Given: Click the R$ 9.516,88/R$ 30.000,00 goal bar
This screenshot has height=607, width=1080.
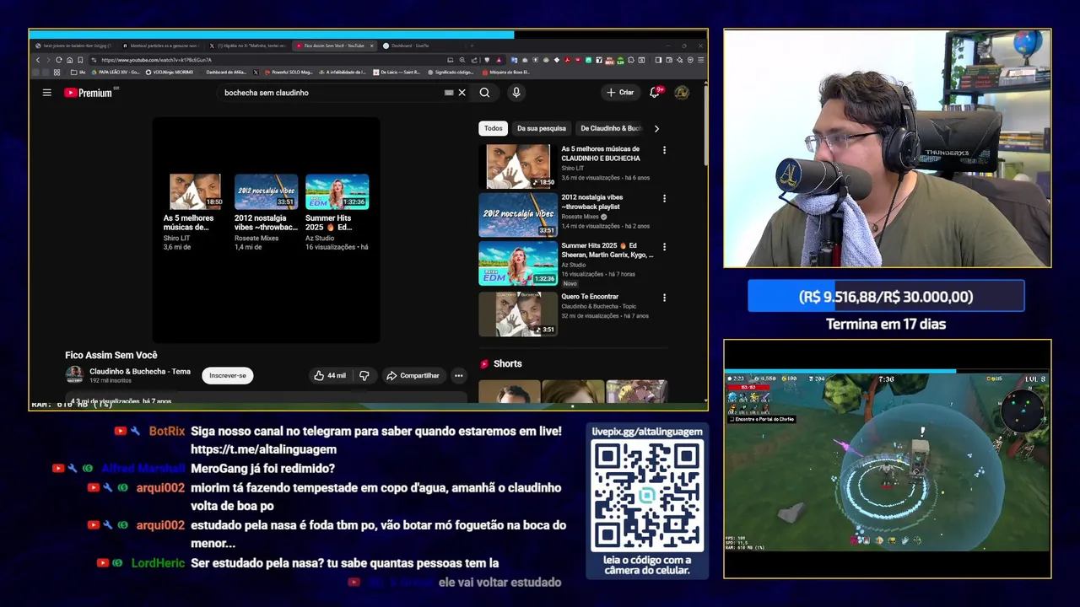Looking at the screenshot, I should click(x=886, y=297).
